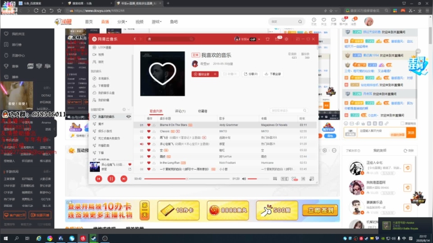Image resolution: width=433 pixels, height=243 pixels.
Task: Open the Douyu video nav link
Action: 140,22
